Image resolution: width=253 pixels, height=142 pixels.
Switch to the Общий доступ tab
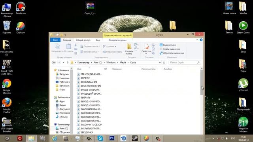point(83,40)
